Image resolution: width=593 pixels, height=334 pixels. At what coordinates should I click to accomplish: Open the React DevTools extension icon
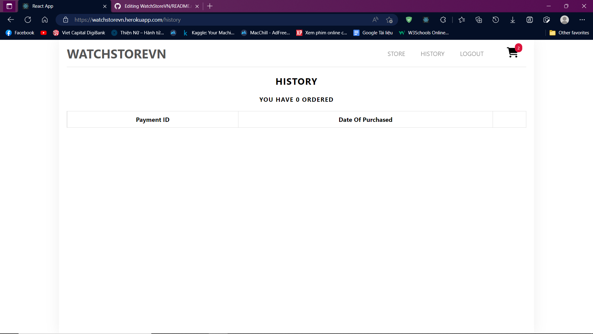click(x=426, y=19)
